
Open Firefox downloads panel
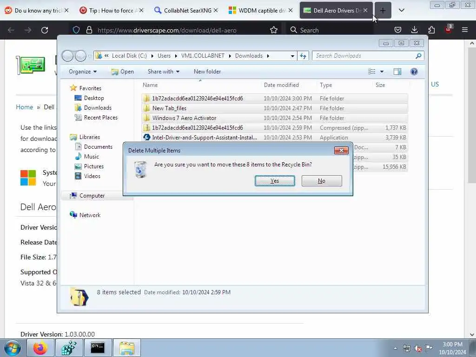[x=414, y=30]
